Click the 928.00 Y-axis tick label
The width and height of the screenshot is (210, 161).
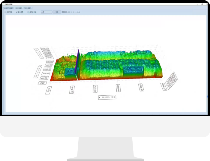point(46,73)
